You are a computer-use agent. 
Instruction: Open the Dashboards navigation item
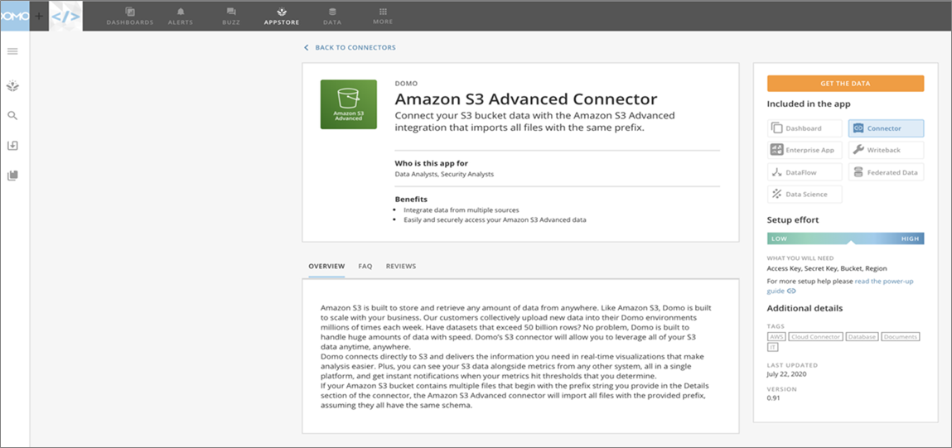[130, 17]
